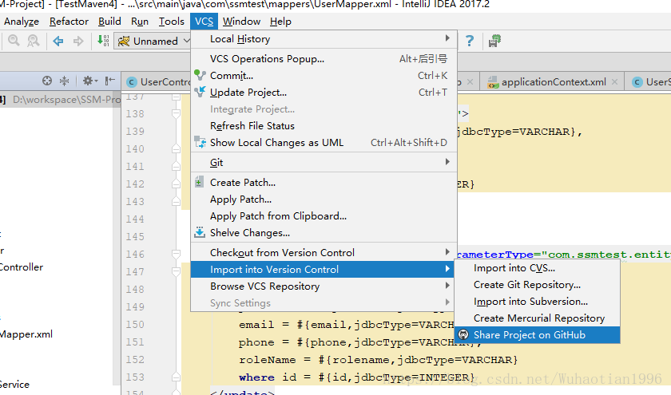
Task: Click the green chip toolbar icon
Action: [494, 41]
